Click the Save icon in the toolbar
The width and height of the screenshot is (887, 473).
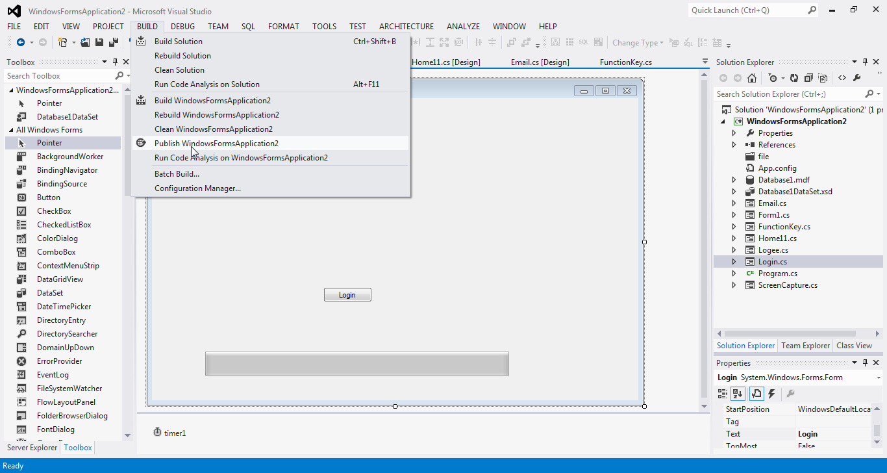tap(99, 42)
